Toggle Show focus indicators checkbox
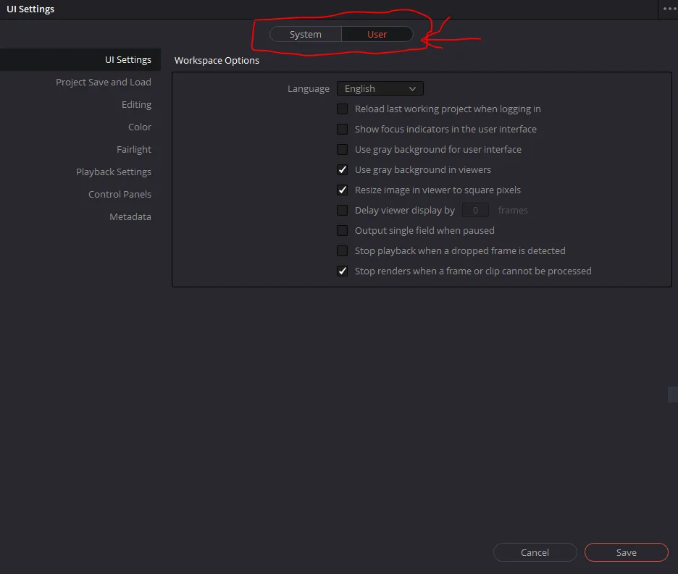The height and width of the screenshot is (574, 678). [x=343, y=130]
